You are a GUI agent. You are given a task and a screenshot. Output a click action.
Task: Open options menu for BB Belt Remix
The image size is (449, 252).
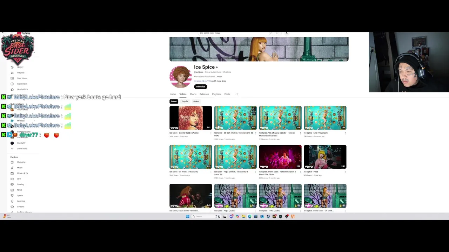(x=256, y=133)
